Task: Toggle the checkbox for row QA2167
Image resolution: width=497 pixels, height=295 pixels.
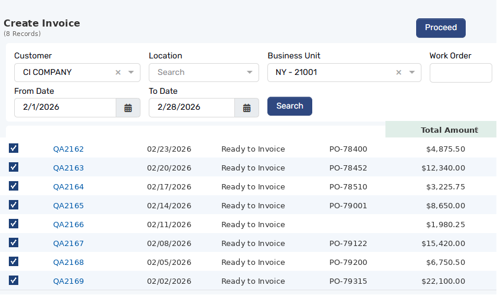Action: tap(14, 242)
